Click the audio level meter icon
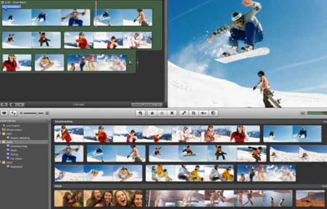This screenshot has width=327, height=209. coord(302,113)
